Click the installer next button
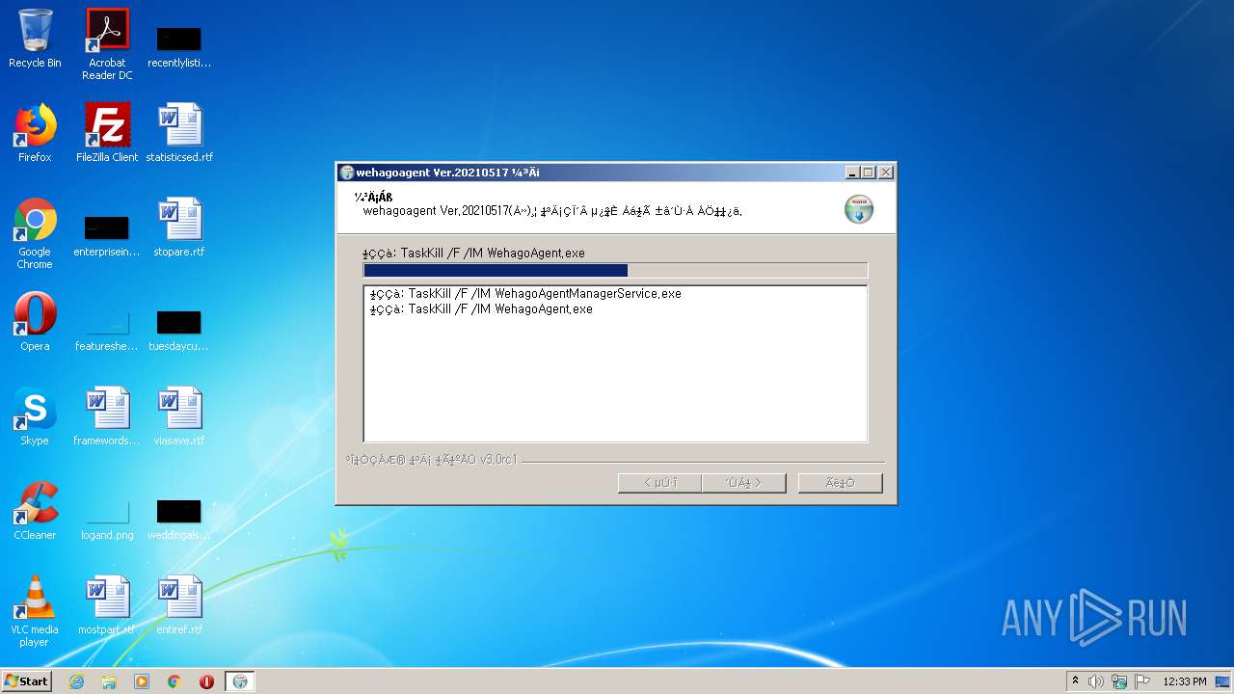 point(744,483)
